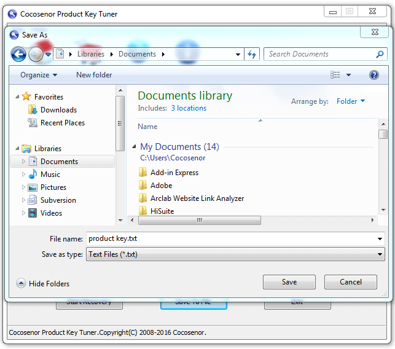This screenshot has width=395, height=349.
Task: Expand the Documents tree node
Action: coord(23,161)
